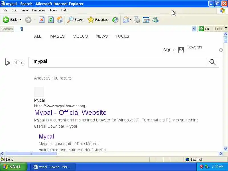Click the green Go button
The width and height of the screenshot is (228, 171).
point(204,29)
